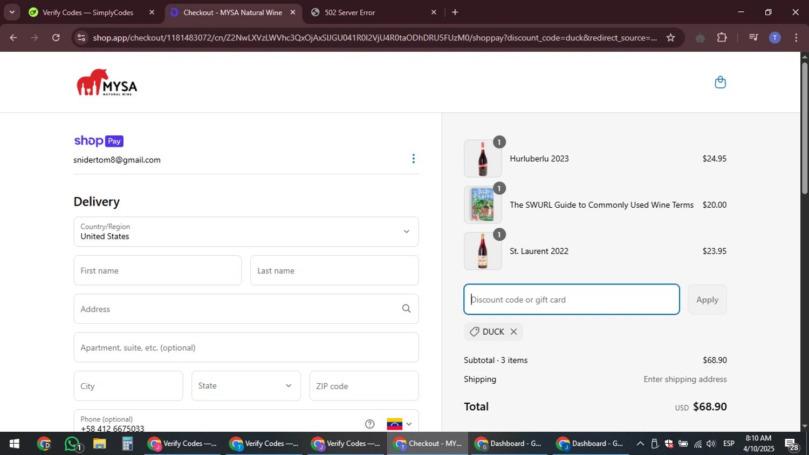Open the volume control in system tray
The height and width of the screenshot is (455, 809).
click(711, 444)
